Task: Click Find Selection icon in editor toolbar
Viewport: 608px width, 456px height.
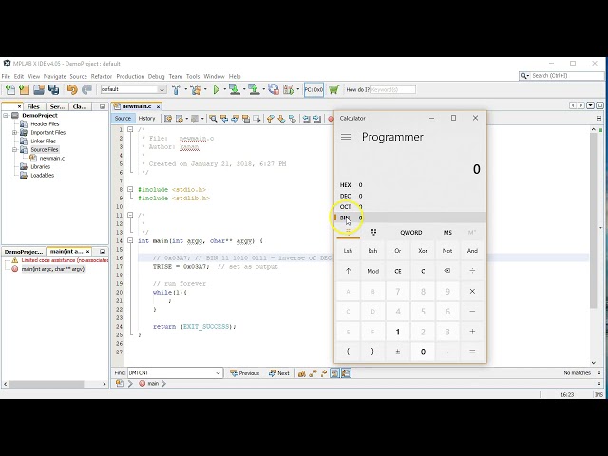Action: pyautogui.click(x=213, y=119)
